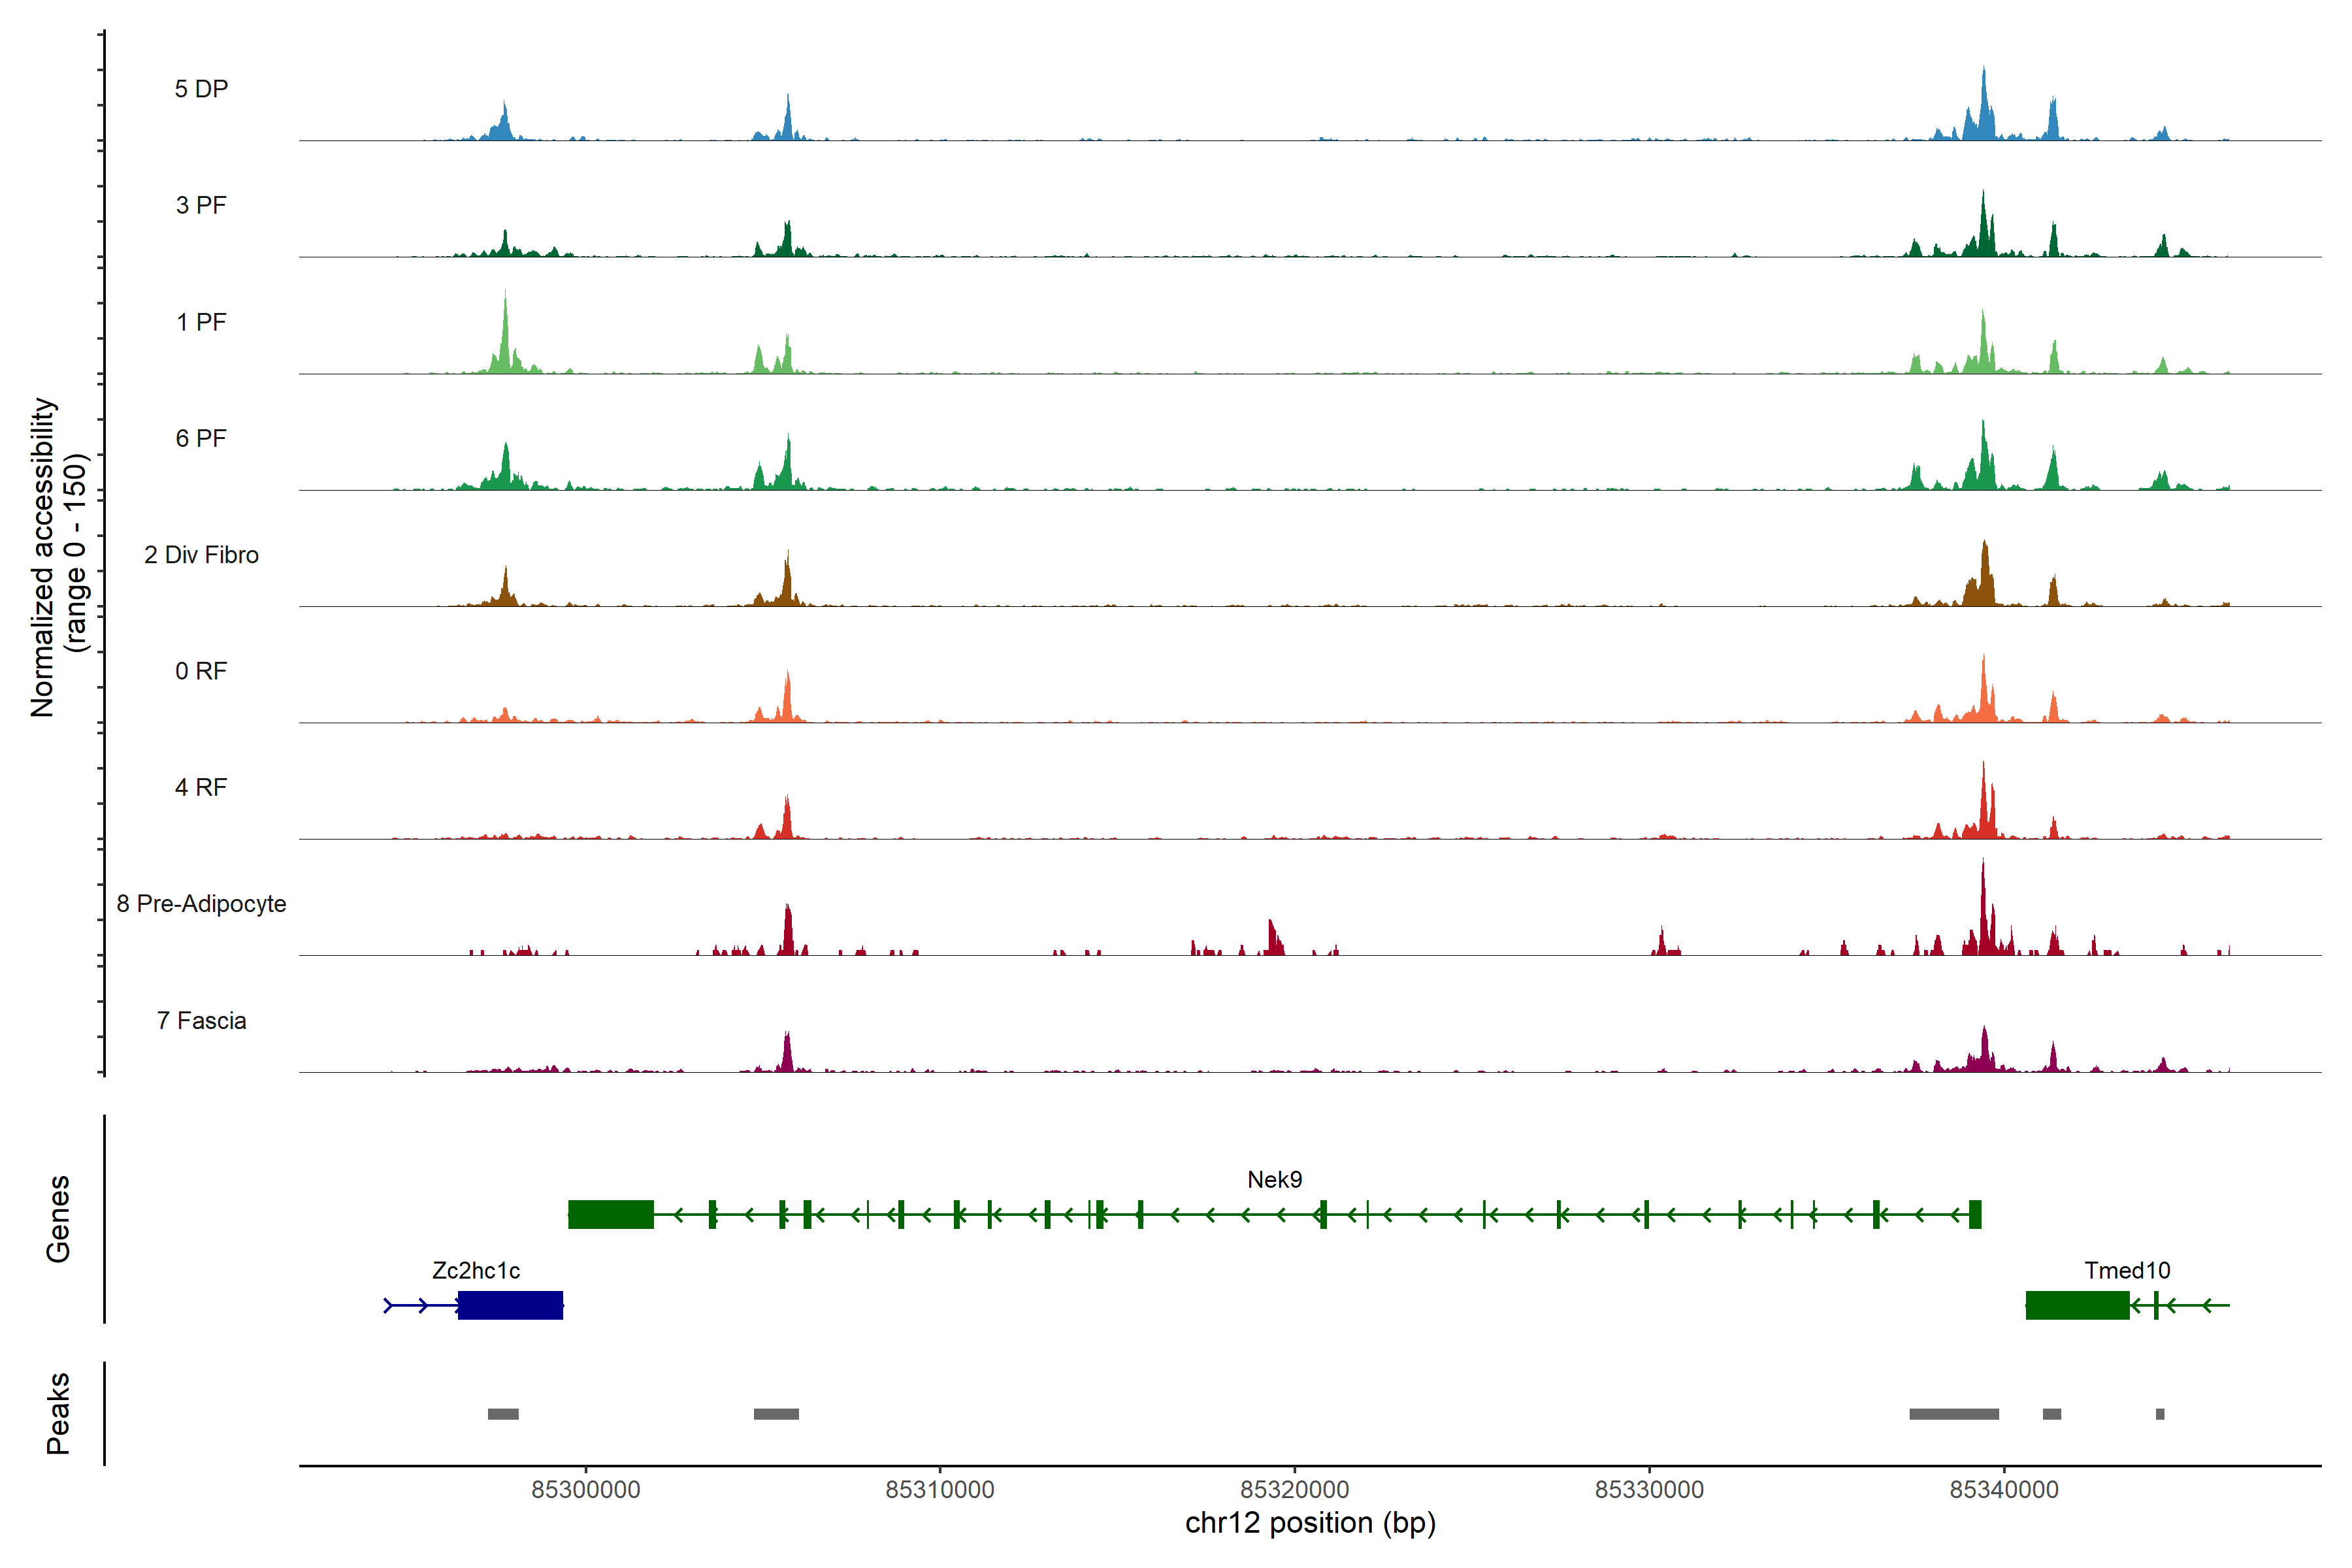Click the Nek9 rightmost exon block
Screen dimensions: 2352x1568
point(1975,1214)
